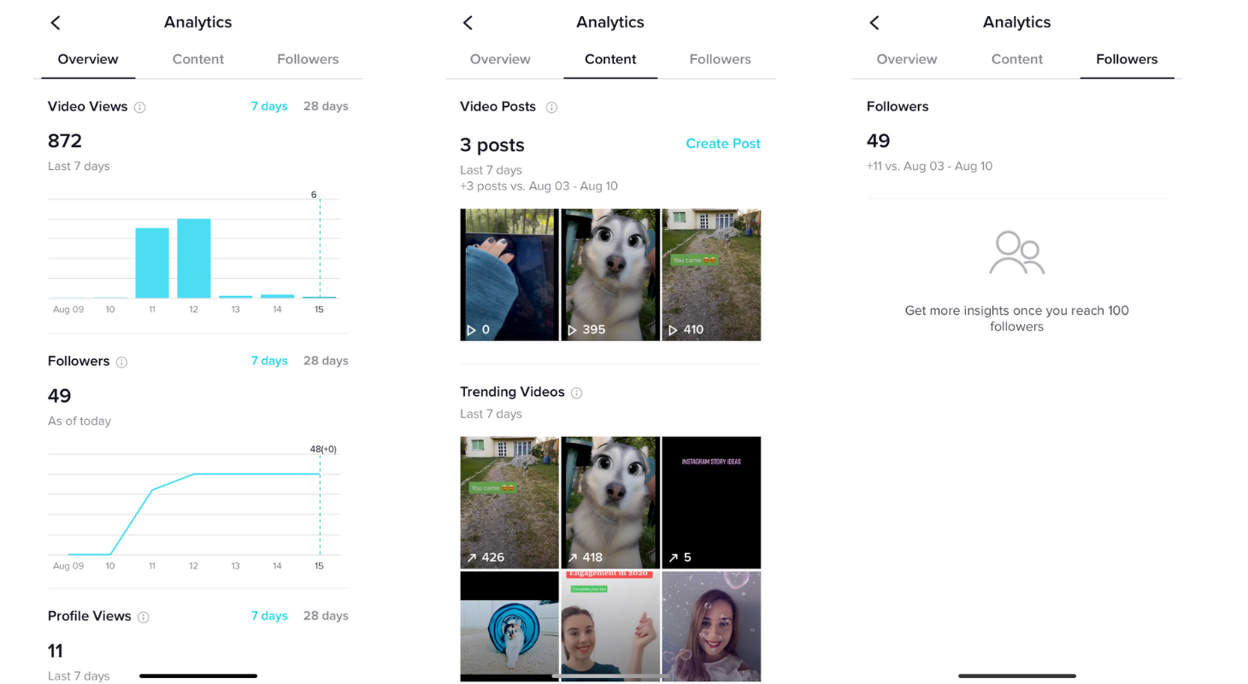Select the Overview tab on the first screen
The image size is (1248, 684).
pos(88,59)
